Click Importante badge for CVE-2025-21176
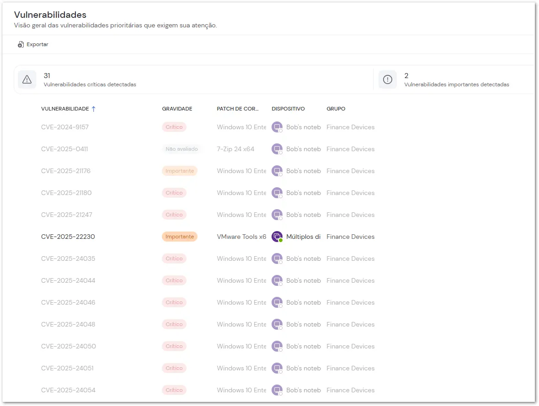 [179, 171]
